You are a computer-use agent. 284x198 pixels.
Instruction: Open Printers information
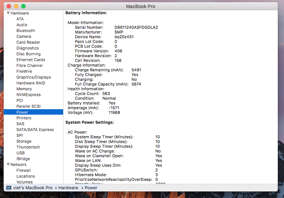pyautogui.click(x=24, y=118)
